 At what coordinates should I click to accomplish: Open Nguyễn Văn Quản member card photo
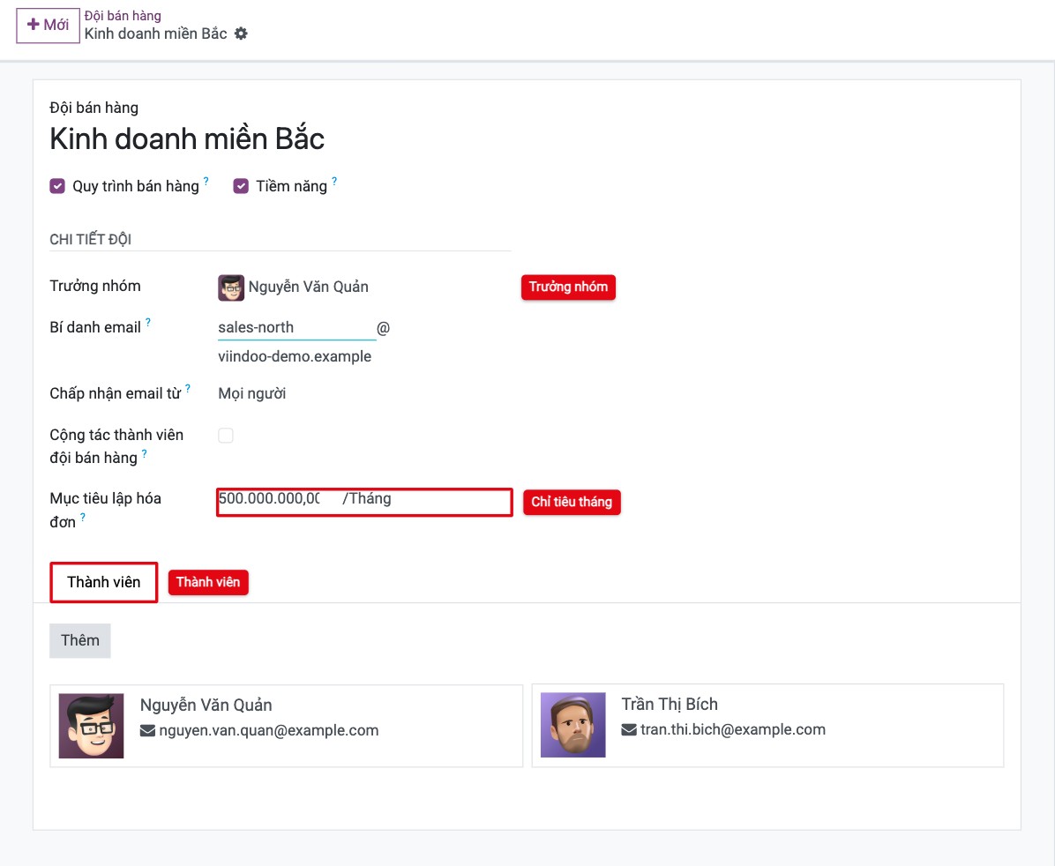point(92,726)
